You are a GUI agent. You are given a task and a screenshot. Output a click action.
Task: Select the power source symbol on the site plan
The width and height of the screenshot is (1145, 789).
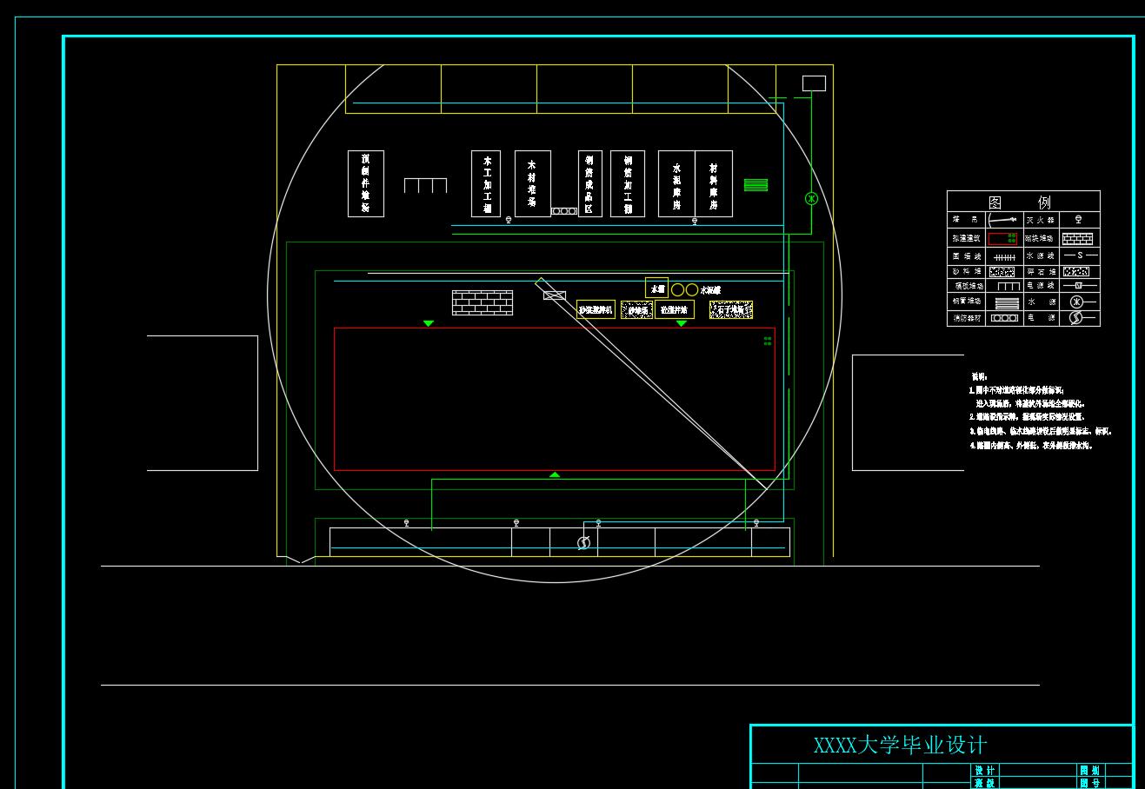(x=584, y=543)
